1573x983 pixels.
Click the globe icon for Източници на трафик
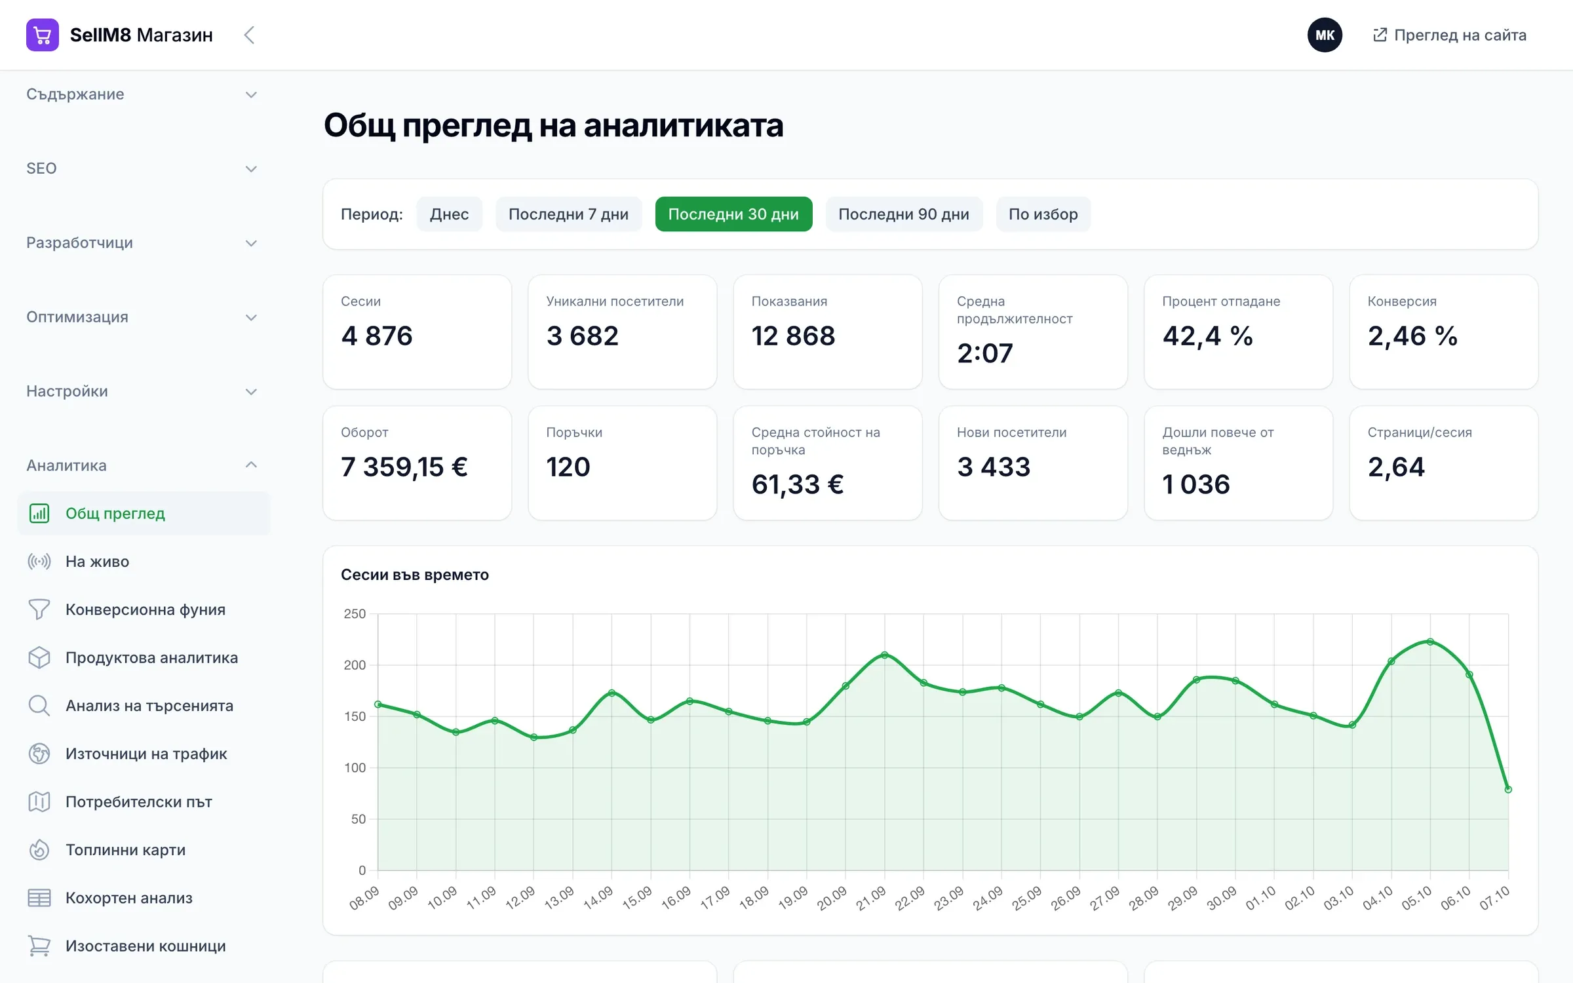click(39, 754)
